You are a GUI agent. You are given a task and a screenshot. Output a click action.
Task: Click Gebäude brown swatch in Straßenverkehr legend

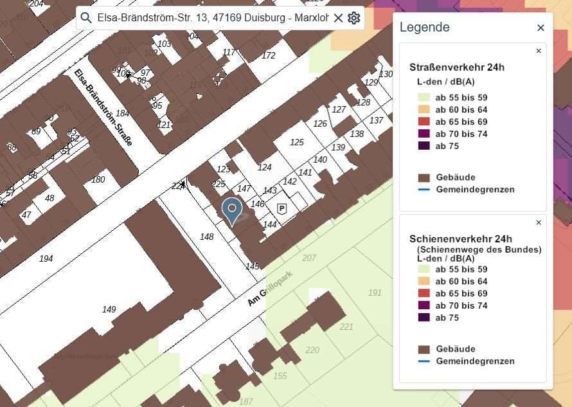[x=424, y=177]
